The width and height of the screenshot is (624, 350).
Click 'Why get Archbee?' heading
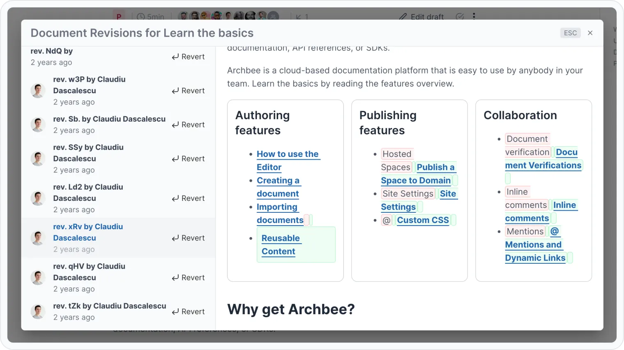click(x=291, y=309)
